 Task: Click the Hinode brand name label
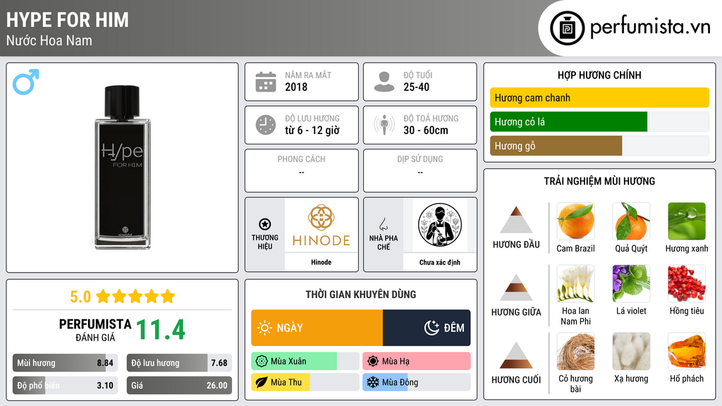click(321, 262)
